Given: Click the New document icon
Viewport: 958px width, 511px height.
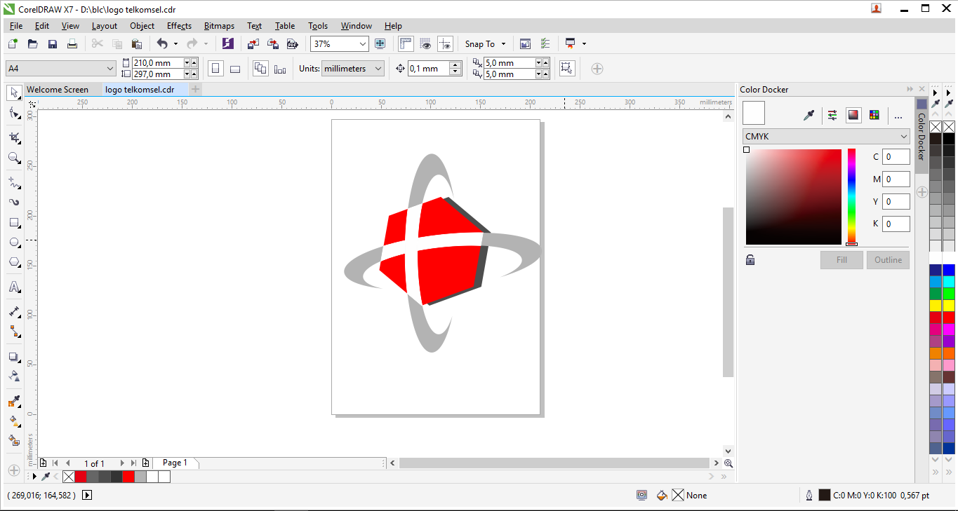Looking at the screenshot, I should (13, 43).
